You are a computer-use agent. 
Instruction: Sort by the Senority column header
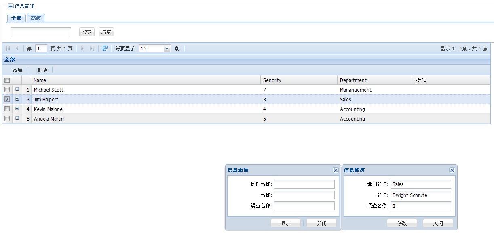299,80
